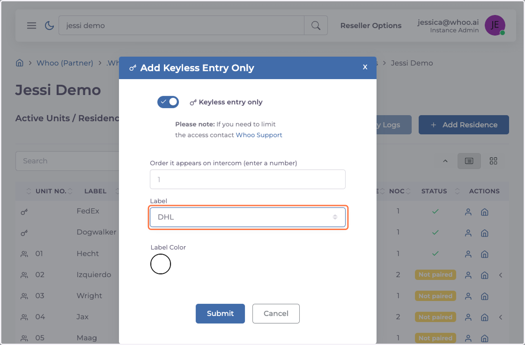The height and width of the screenshot is (345, 525).
Task: Sort by STATUS column
Action: [x=434, y=191]
